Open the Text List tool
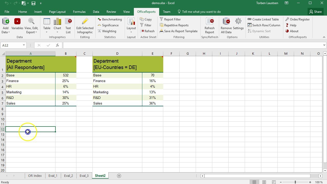327x184 pixels. click(x=68, y=26)
